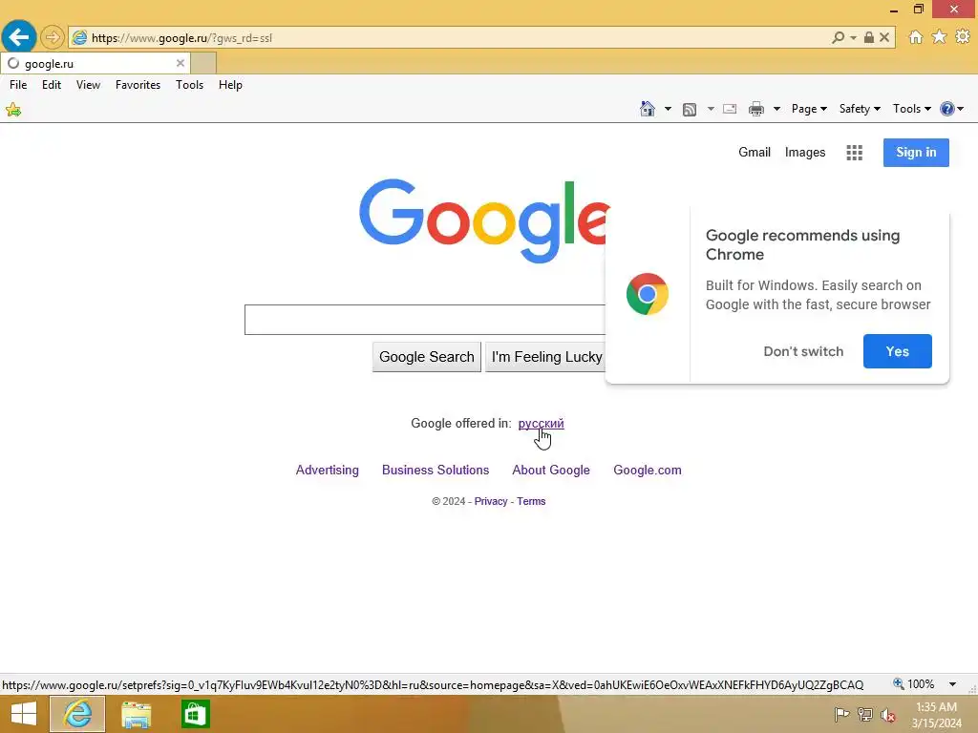The image size is (978, 733).
Task: Click the Google logo
Action: 484,220
